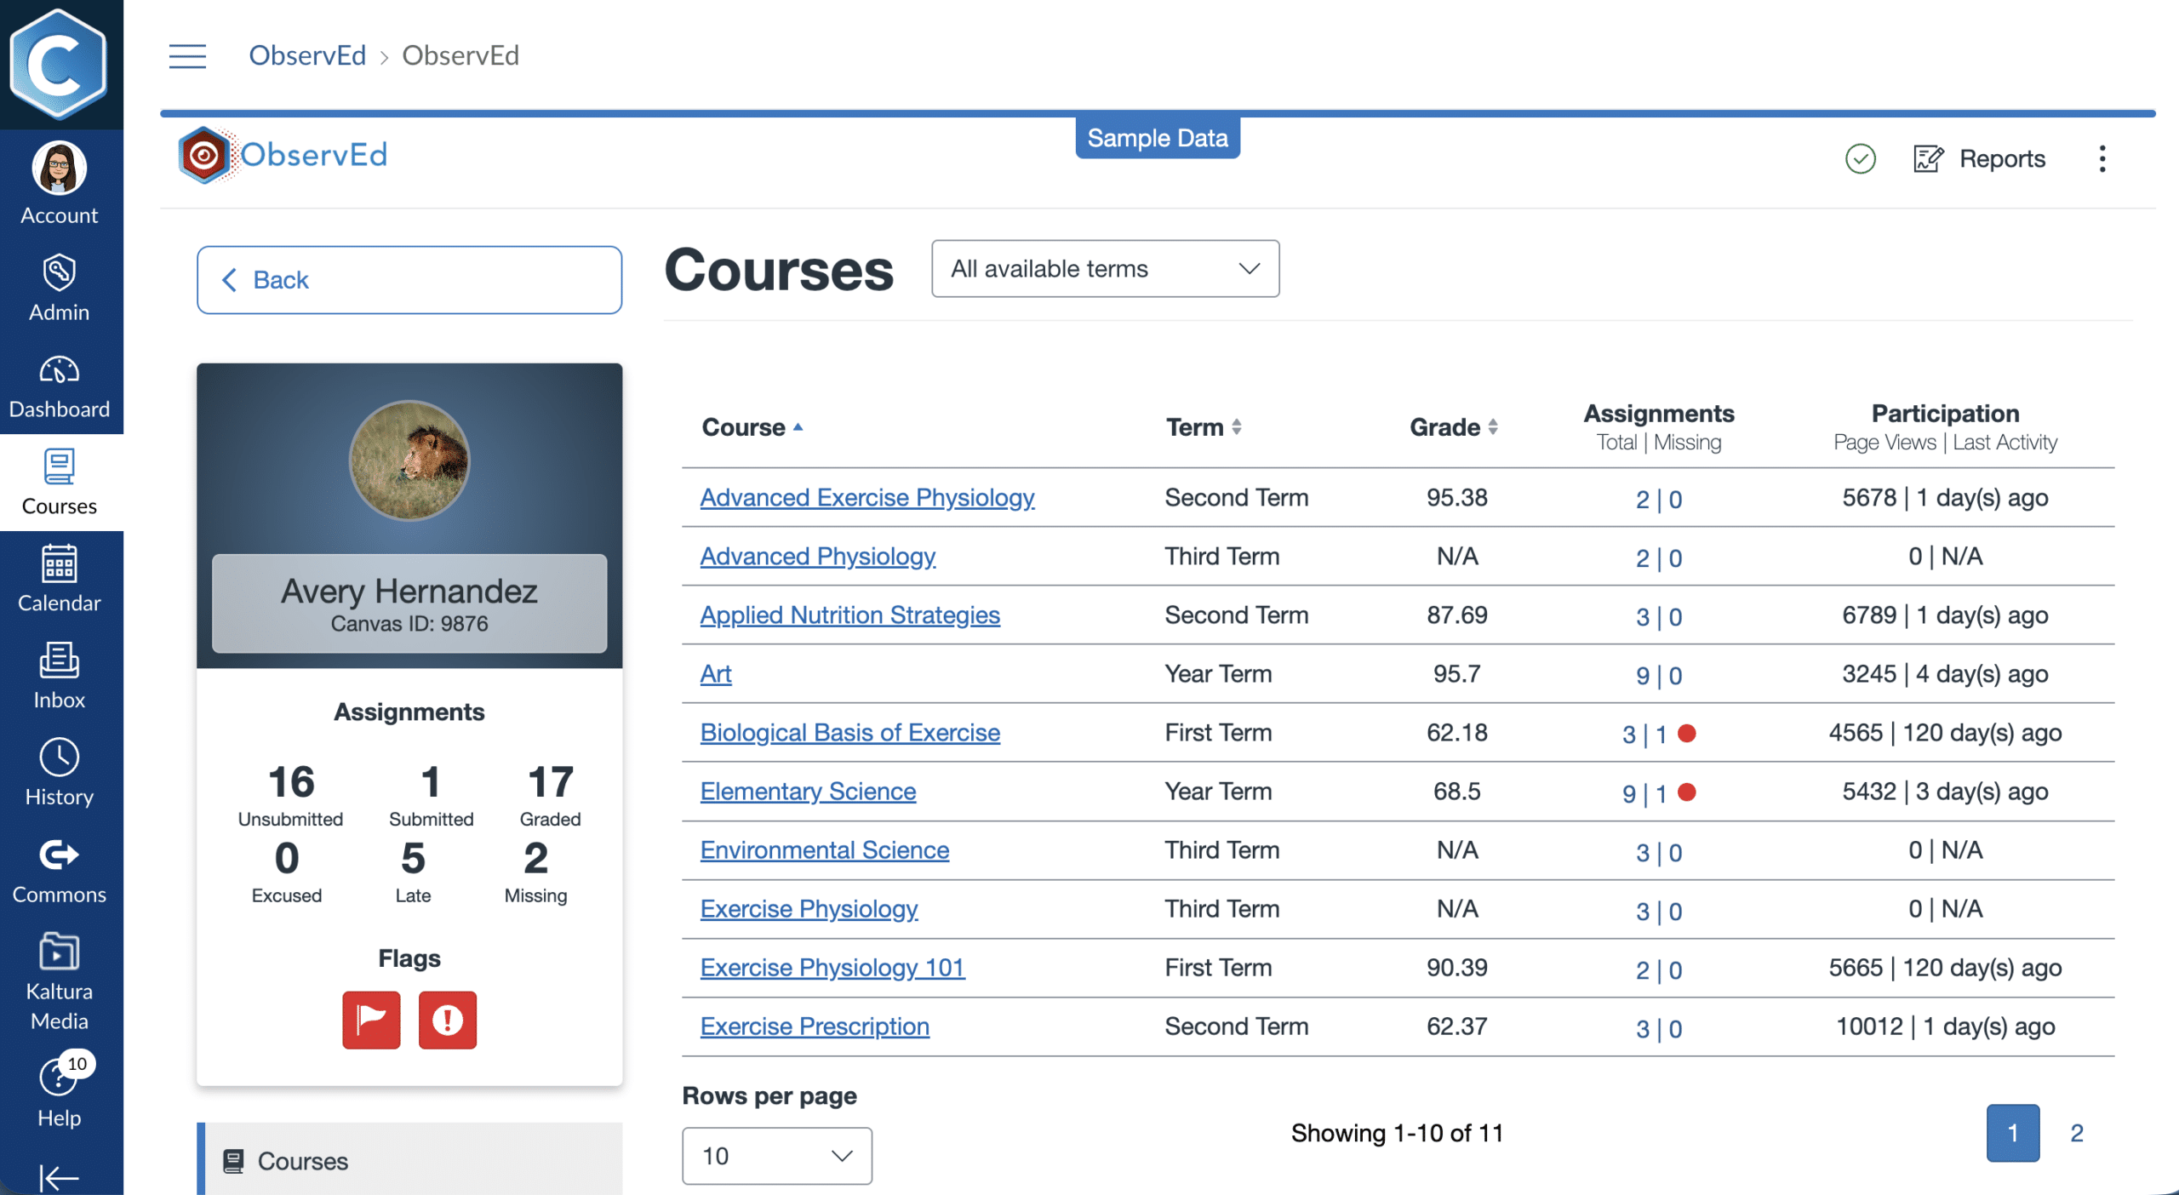Screen dimensions: 2179x1195
Task: Collapse the global navigation sidebar arrow
Action: tap(59, 1177)
